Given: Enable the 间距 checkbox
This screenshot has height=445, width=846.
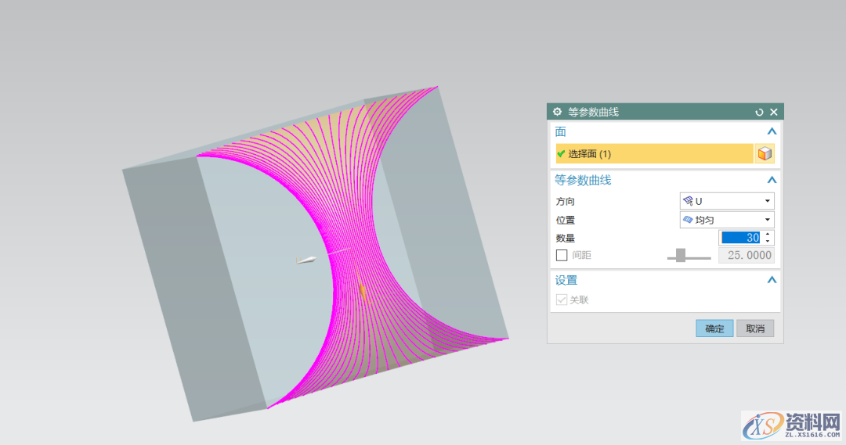Looking at the screenshot, I should click(x=562, y=255).
